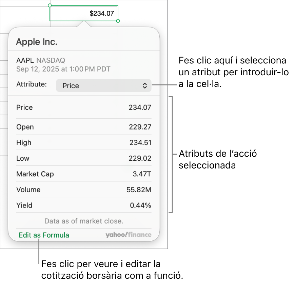Click the Apple Inc. stock title
This screenshot has width=294, height=294.
36,42
